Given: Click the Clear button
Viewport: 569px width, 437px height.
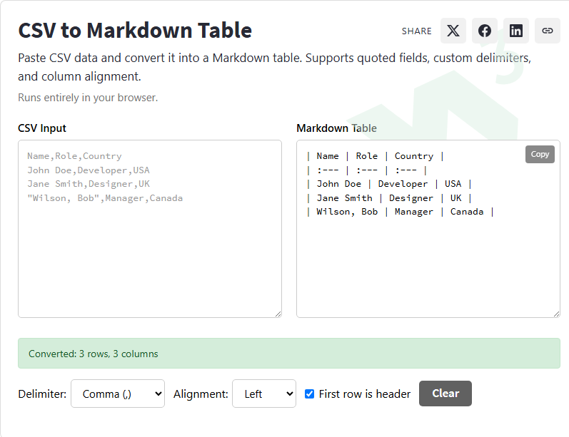Looking at the screenshot, I should tap(445, 394).
